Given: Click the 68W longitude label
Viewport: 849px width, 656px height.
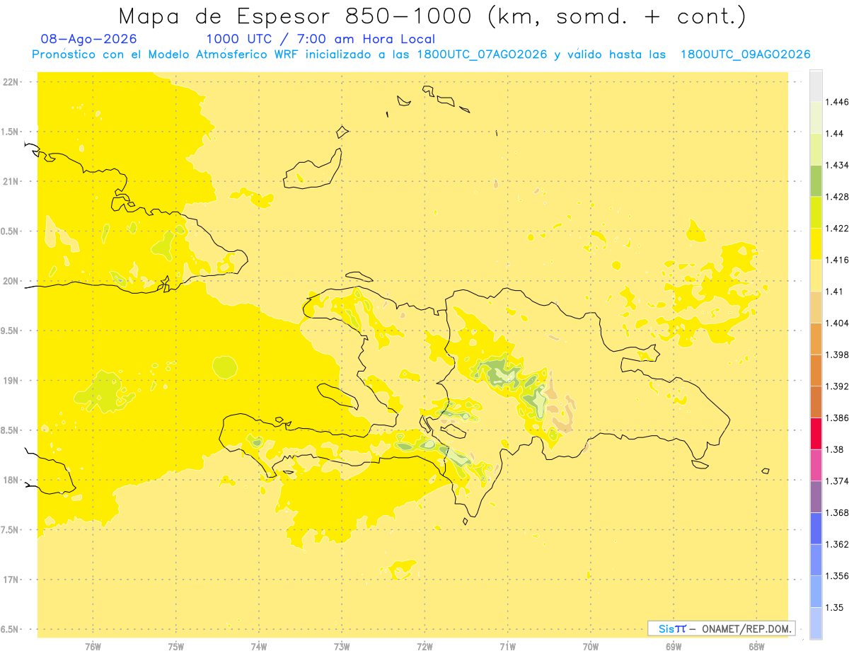Looking at the screenshot, I should tap(756, 646).
